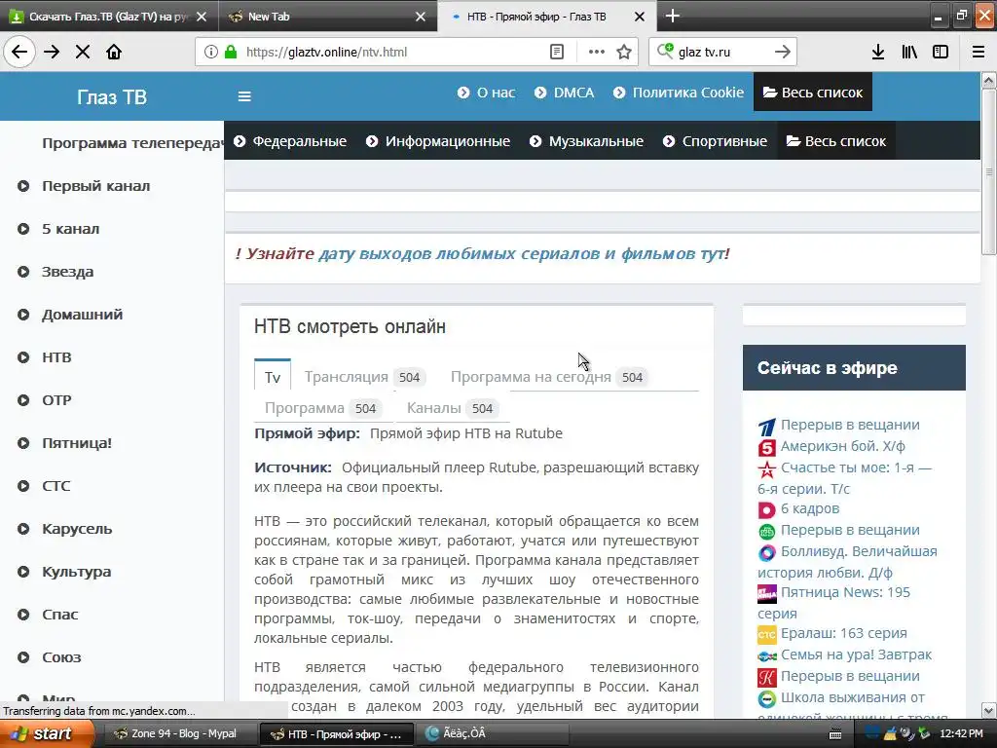997x748 pixels.
Task: Open the Программа на сегодня tab
Action: click(547, 377)
